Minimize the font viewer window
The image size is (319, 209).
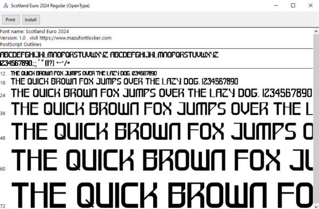[x=276, y=5]
